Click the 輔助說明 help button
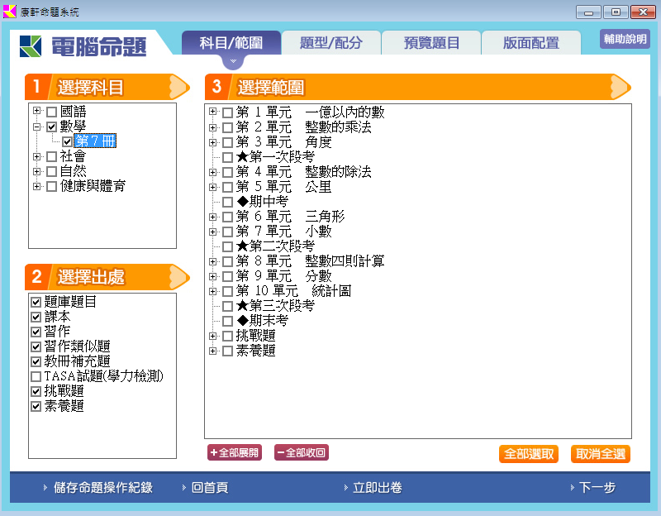The image size is (661, 516). click(625, 39)
